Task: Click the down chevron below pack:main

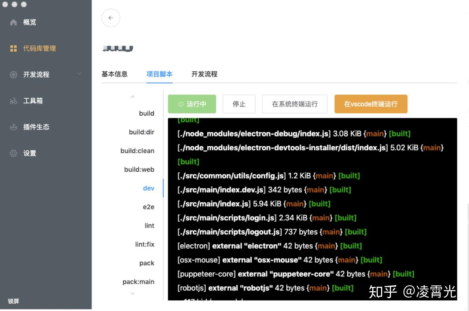Action: (x=132, y=293)
